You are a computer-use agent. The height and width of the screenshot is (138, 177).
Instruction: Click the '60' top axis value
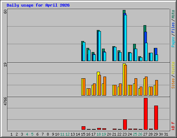5,11
